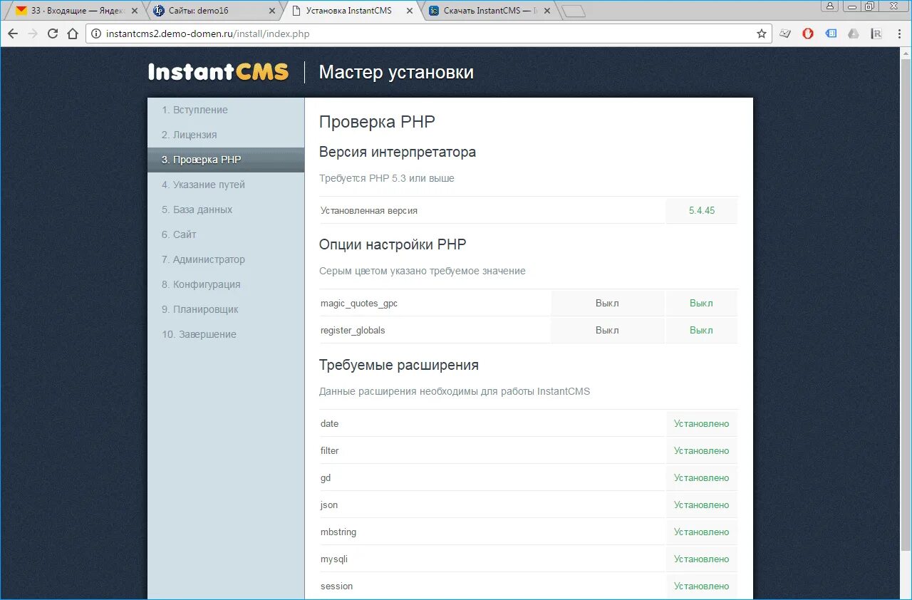Open step 6. Сайт
Screen dimensions: 912x600
tap(226, 234)
